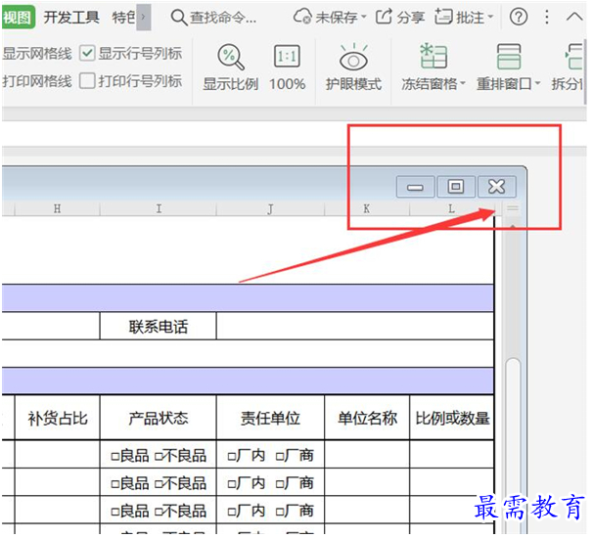Click the partially visible 特色 tab
The image size is (593, 538).
123,17
